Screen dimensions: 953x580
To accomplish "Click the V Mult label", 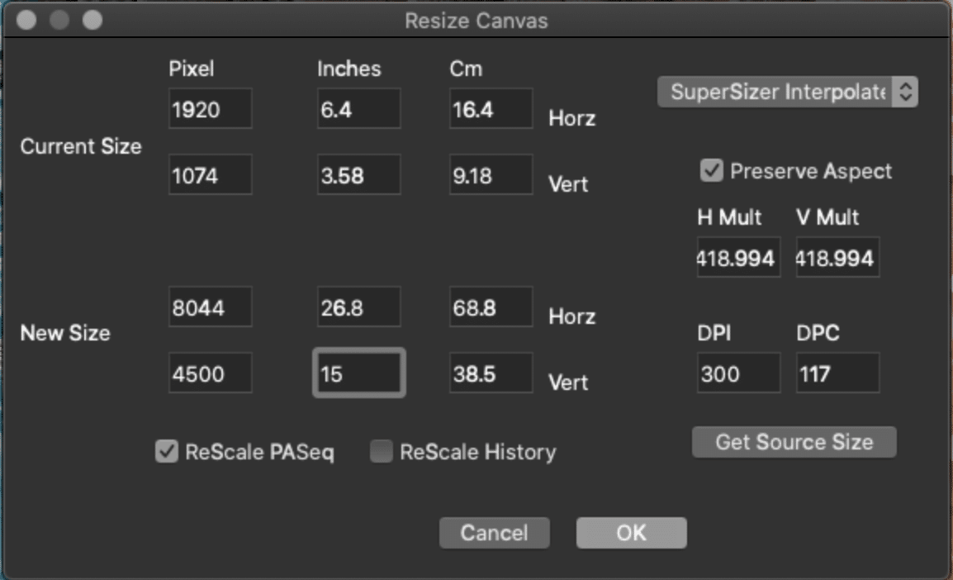I will [827, 217].
